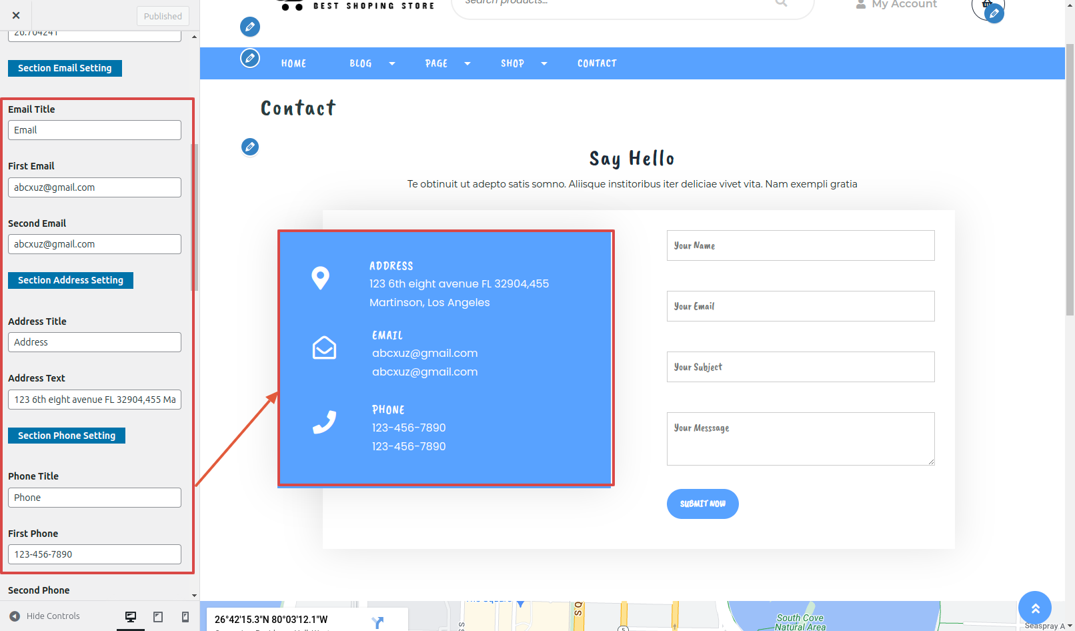Click the Your Message textarea

[x=800, y=439]
